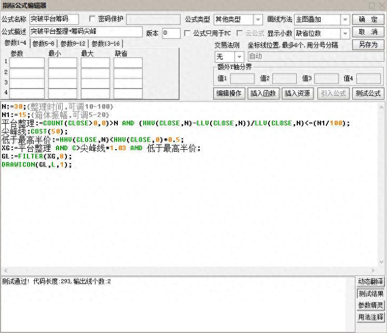387x333 pixels.
Task: Switch to the 参数5-8 tab
Action: coord(44,44)
